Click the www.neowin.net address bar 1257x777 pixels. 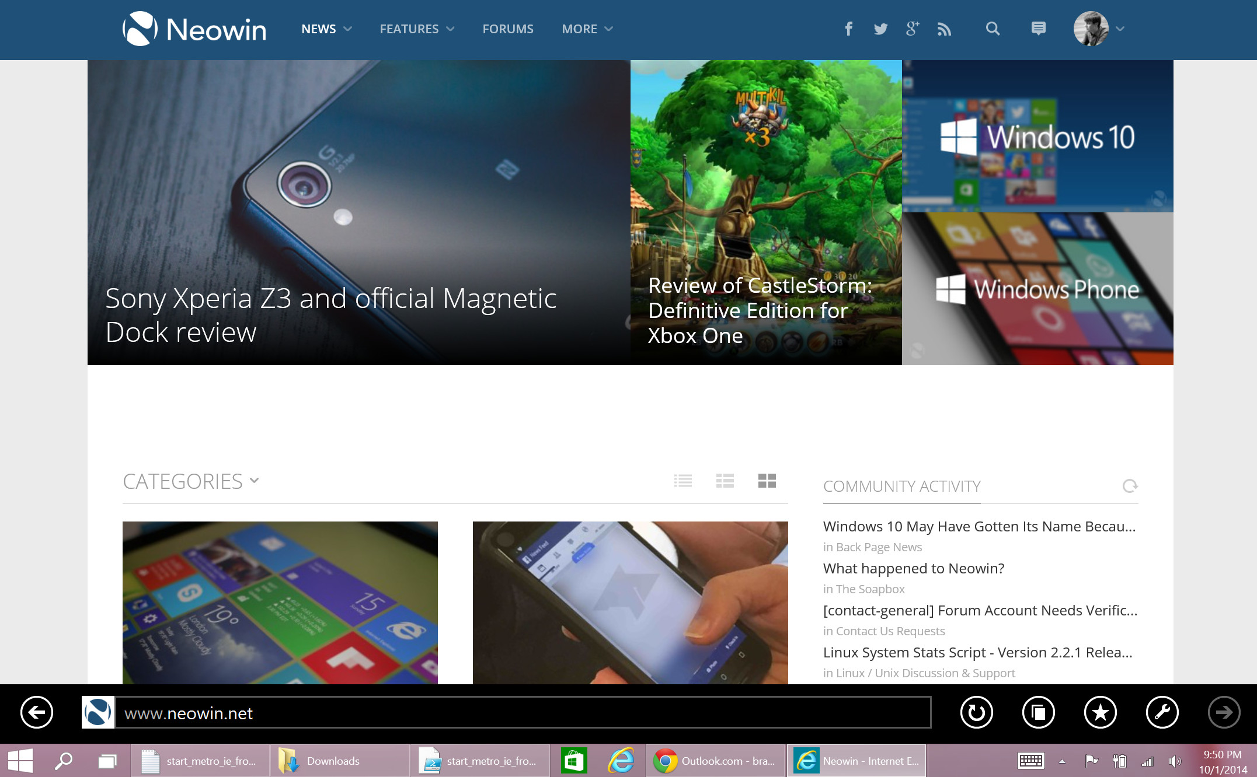pos(523,712)
